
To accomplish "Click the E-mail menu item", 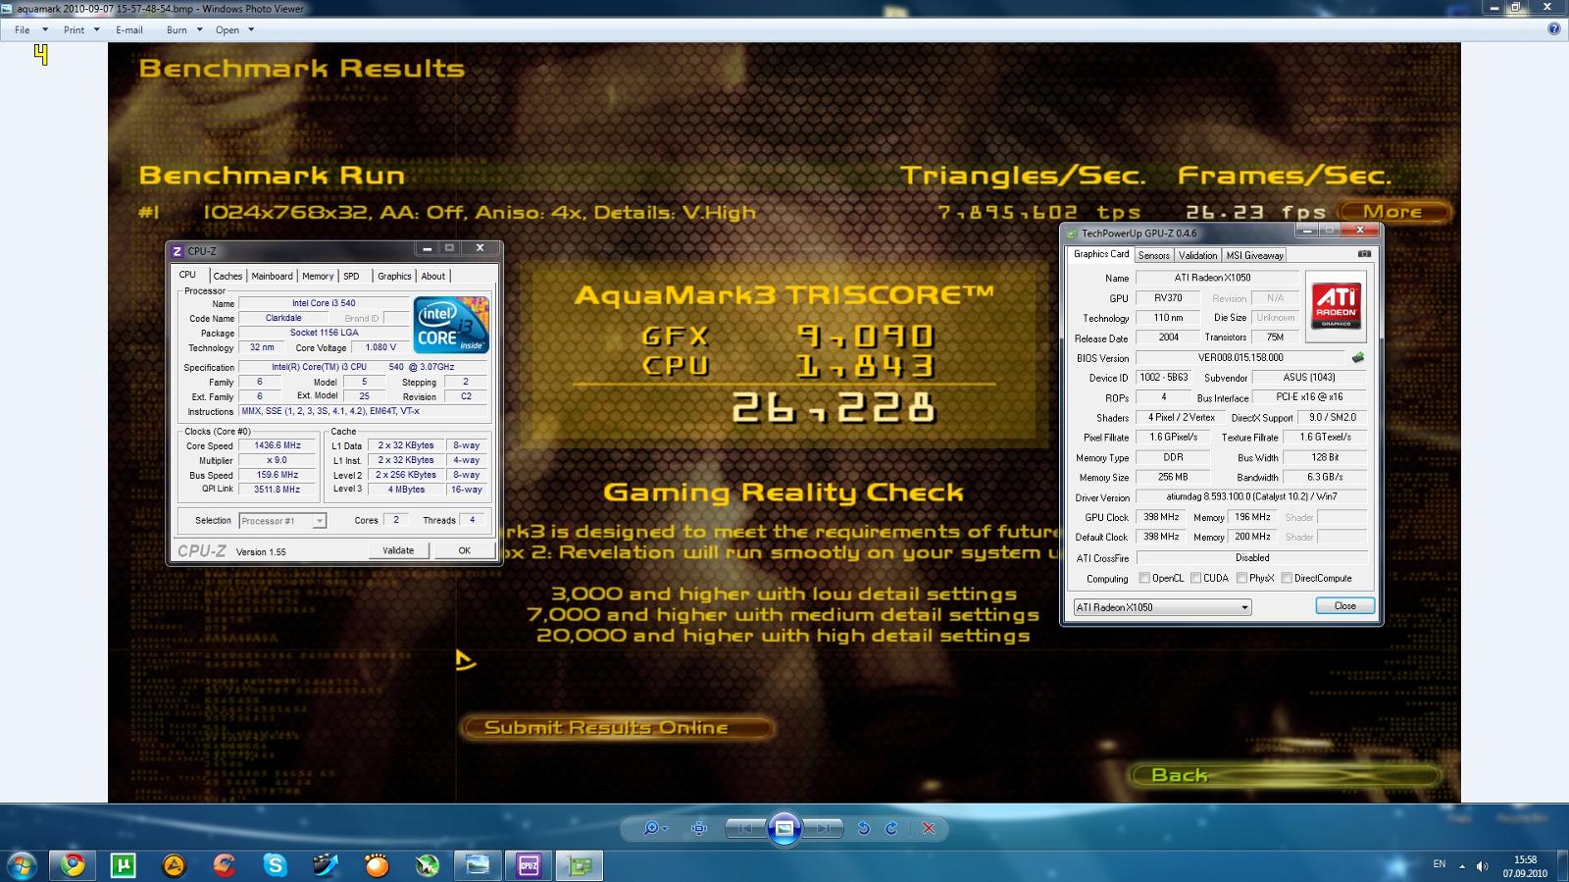I will pyautogui.click(x=129, y=29).
